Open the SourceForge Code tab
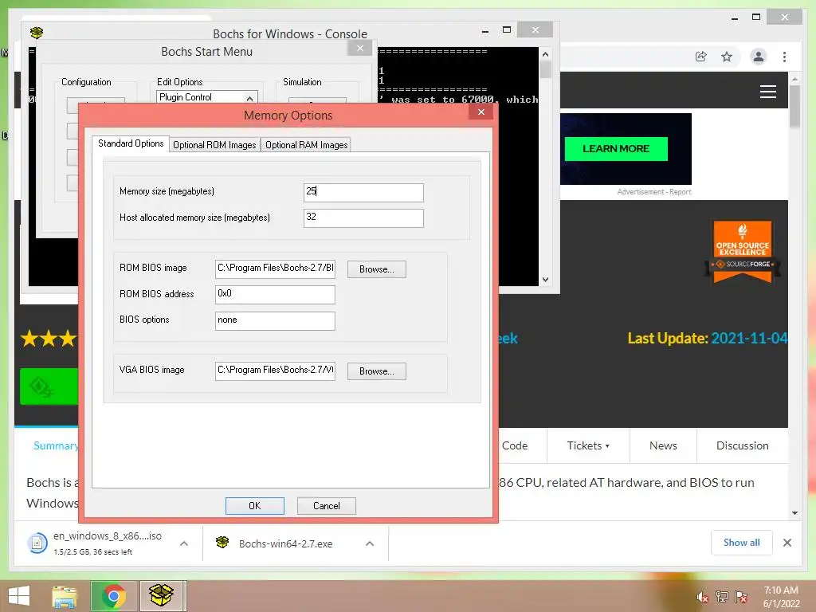 pos(515,445)
